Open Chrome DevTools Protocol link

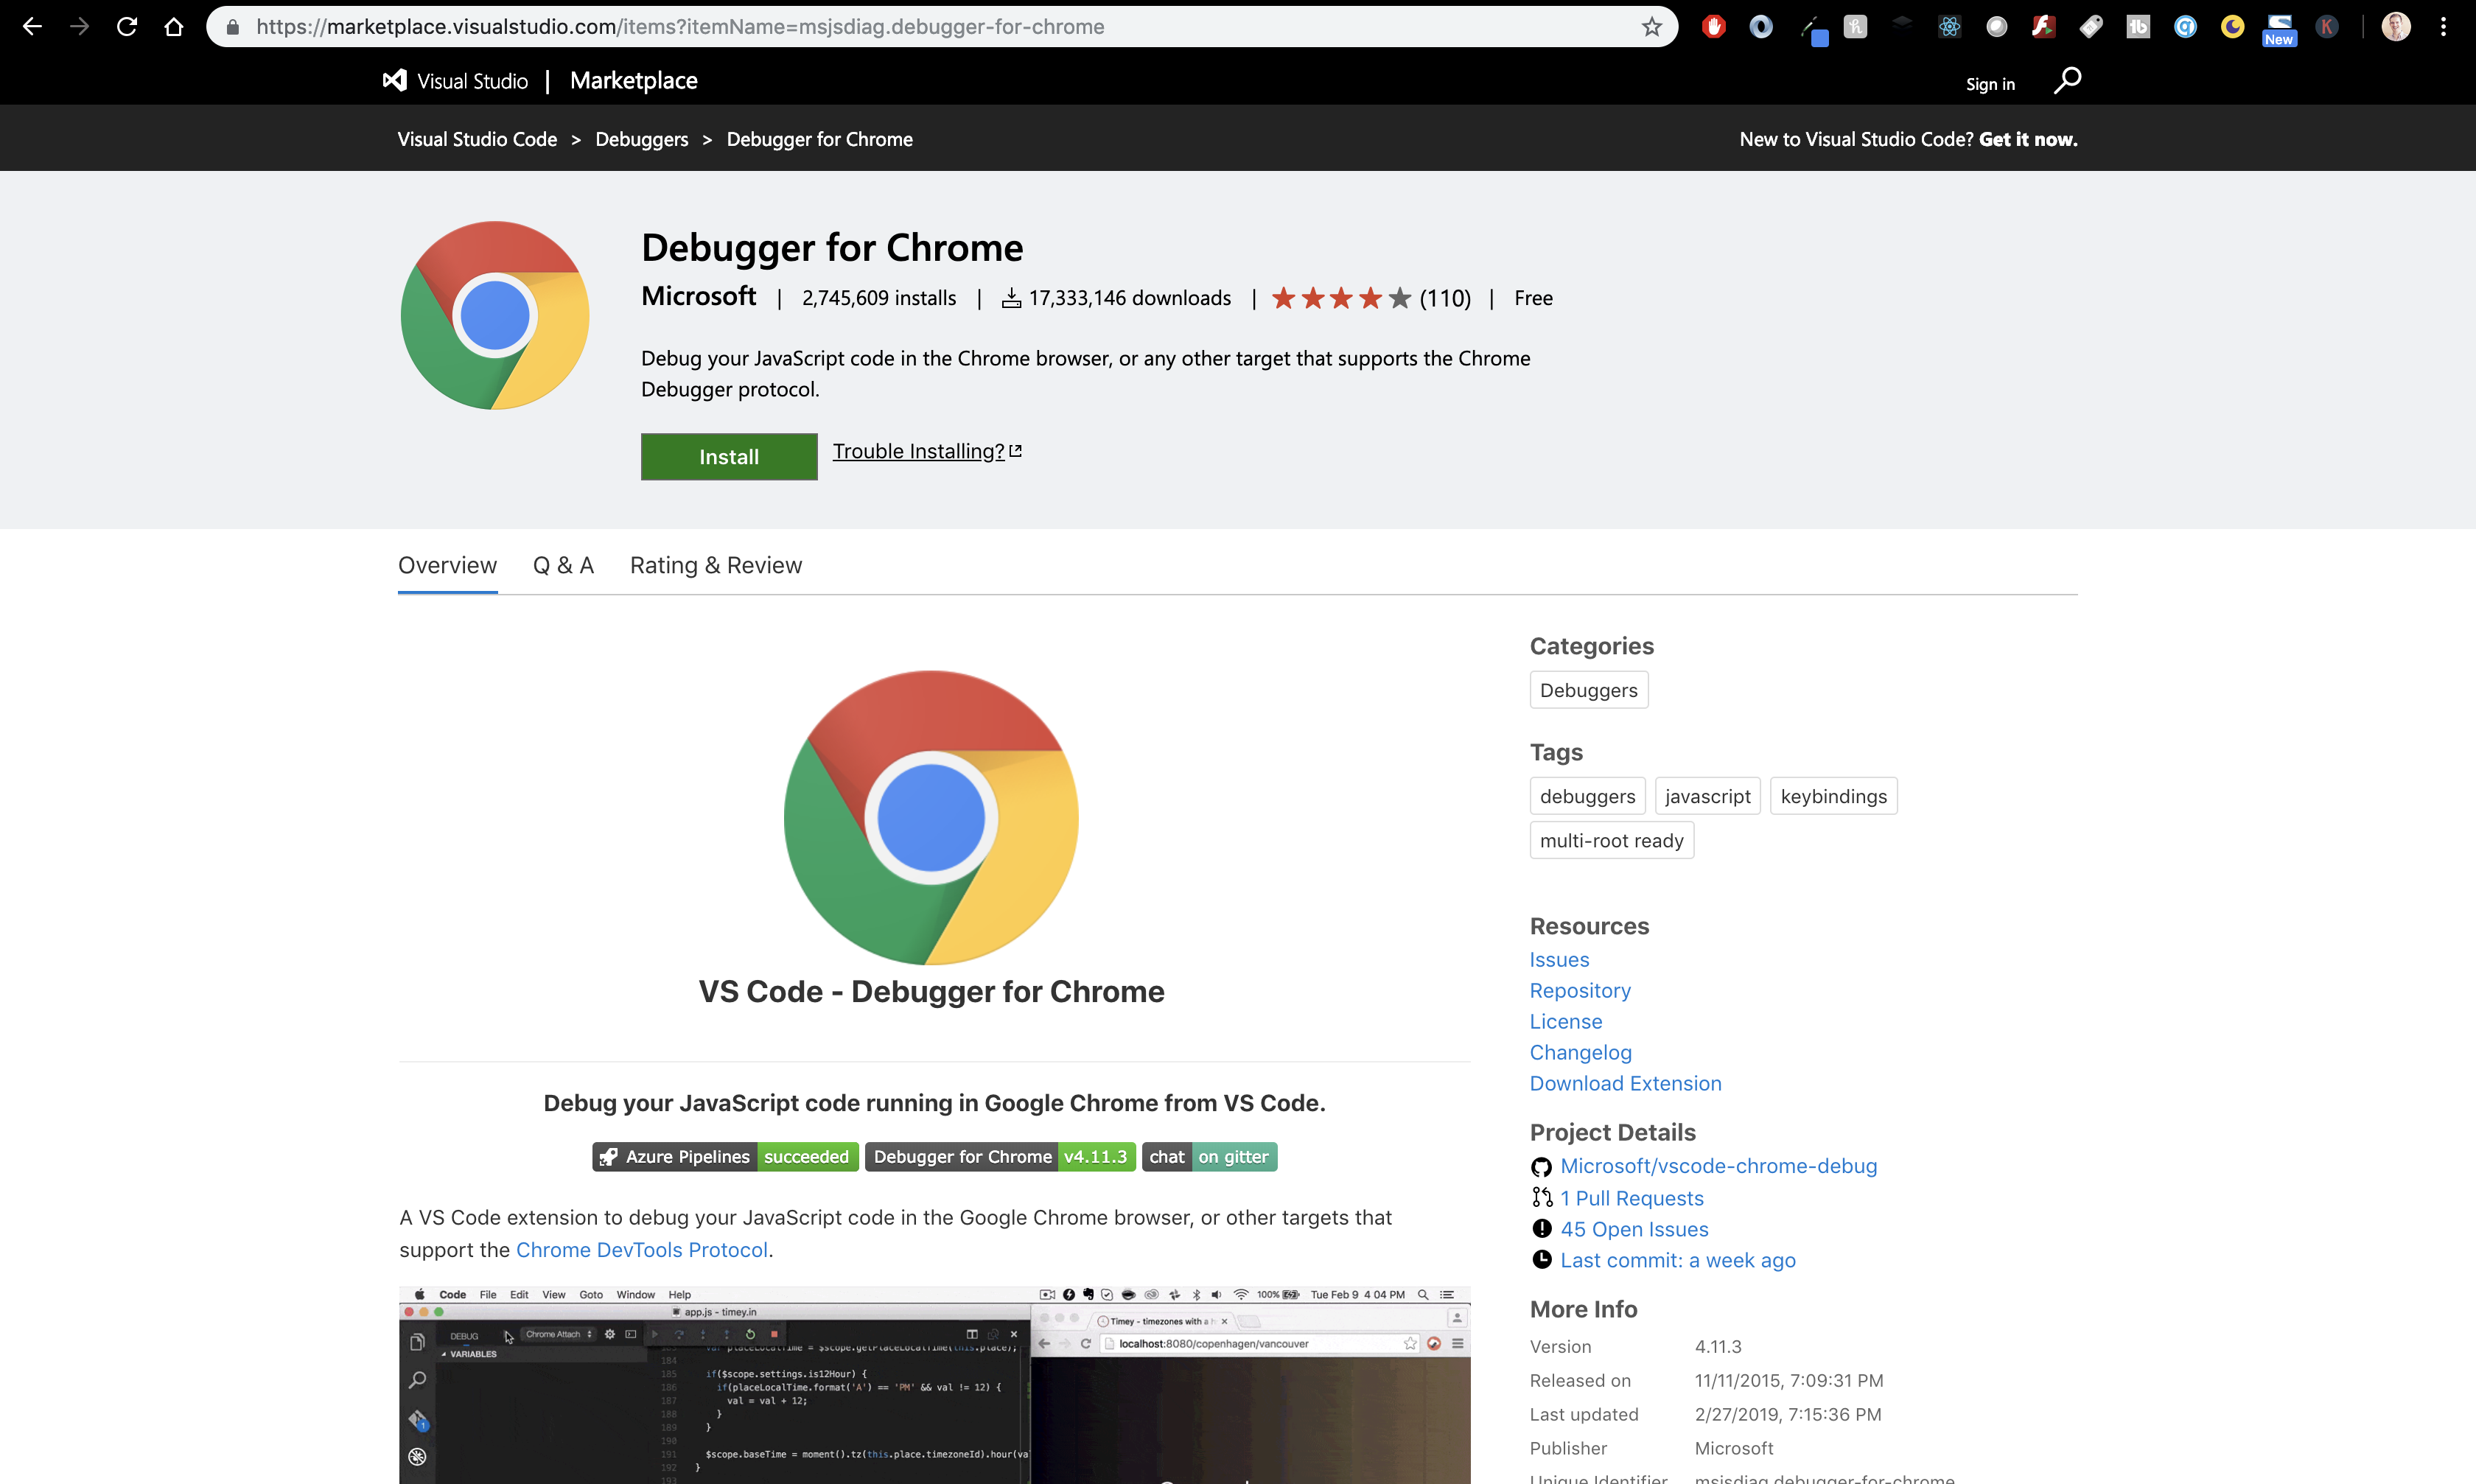pyautogui.click(x=642, y=1250)
